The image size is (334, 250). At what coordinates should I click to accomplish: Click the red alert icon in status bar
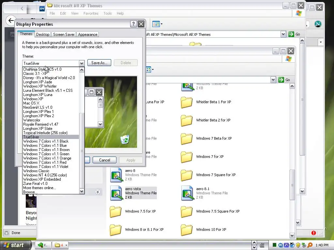(x=313, y=233)
